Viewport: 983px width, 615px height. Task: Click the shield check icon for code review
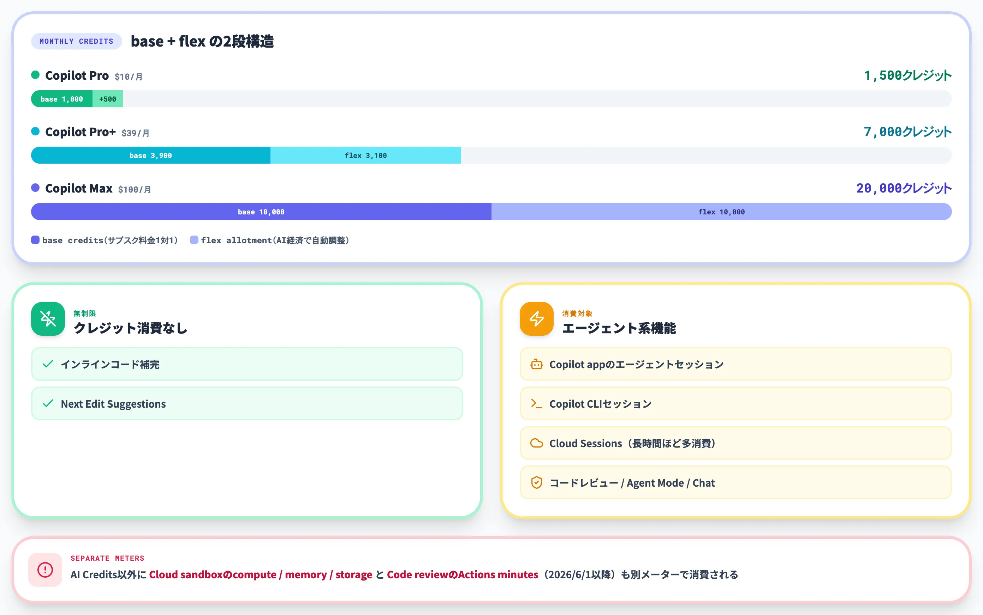536,482
